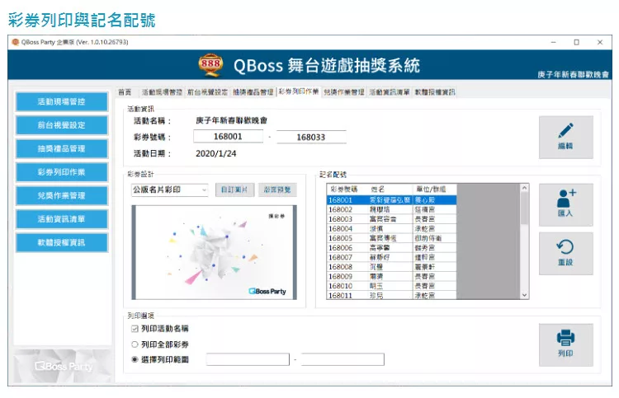Viewport: 619px width, 398px height.
Task: Click the 888 logo in the header
Action: pos(211,65)
